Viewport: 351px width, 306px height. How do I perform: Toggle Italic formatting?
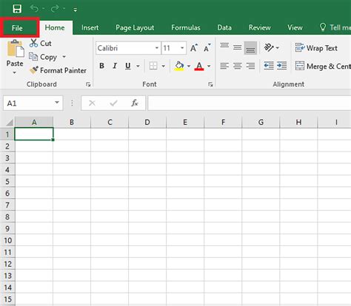pyautogui.click(x=115, y=66)
